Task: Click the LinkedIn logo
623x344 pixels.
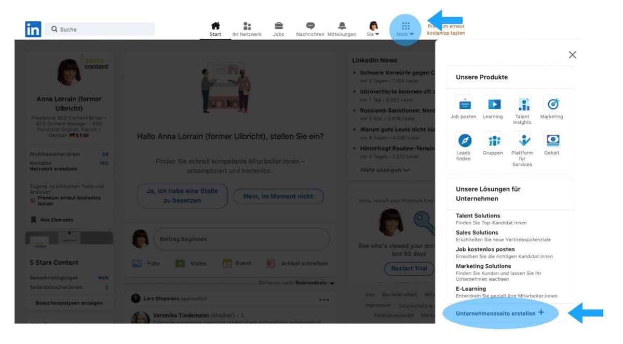Action: (x=33, y=29)
